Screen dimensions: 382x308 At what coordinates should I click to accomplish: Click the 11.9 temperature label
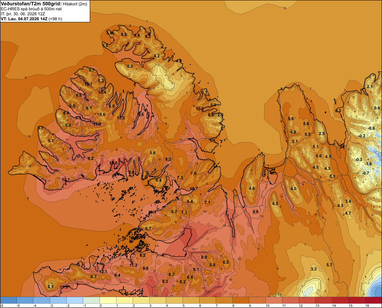click(x=97, y=124)
